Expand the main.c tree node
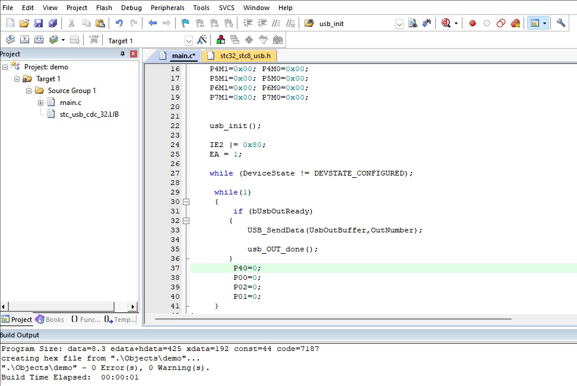 pyautogui.click(x=40, y=103)
